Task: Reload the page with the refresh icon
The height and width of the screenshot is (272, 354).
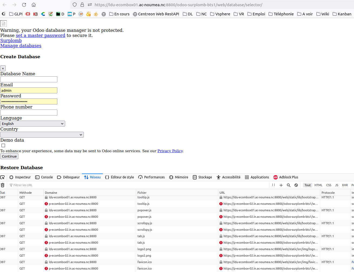Action: click(24, 5)
